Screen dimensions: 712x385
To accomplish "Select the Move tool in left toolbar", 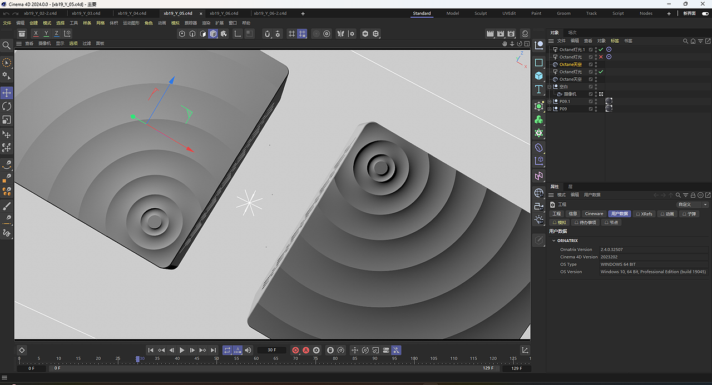I will coord(7,93).
